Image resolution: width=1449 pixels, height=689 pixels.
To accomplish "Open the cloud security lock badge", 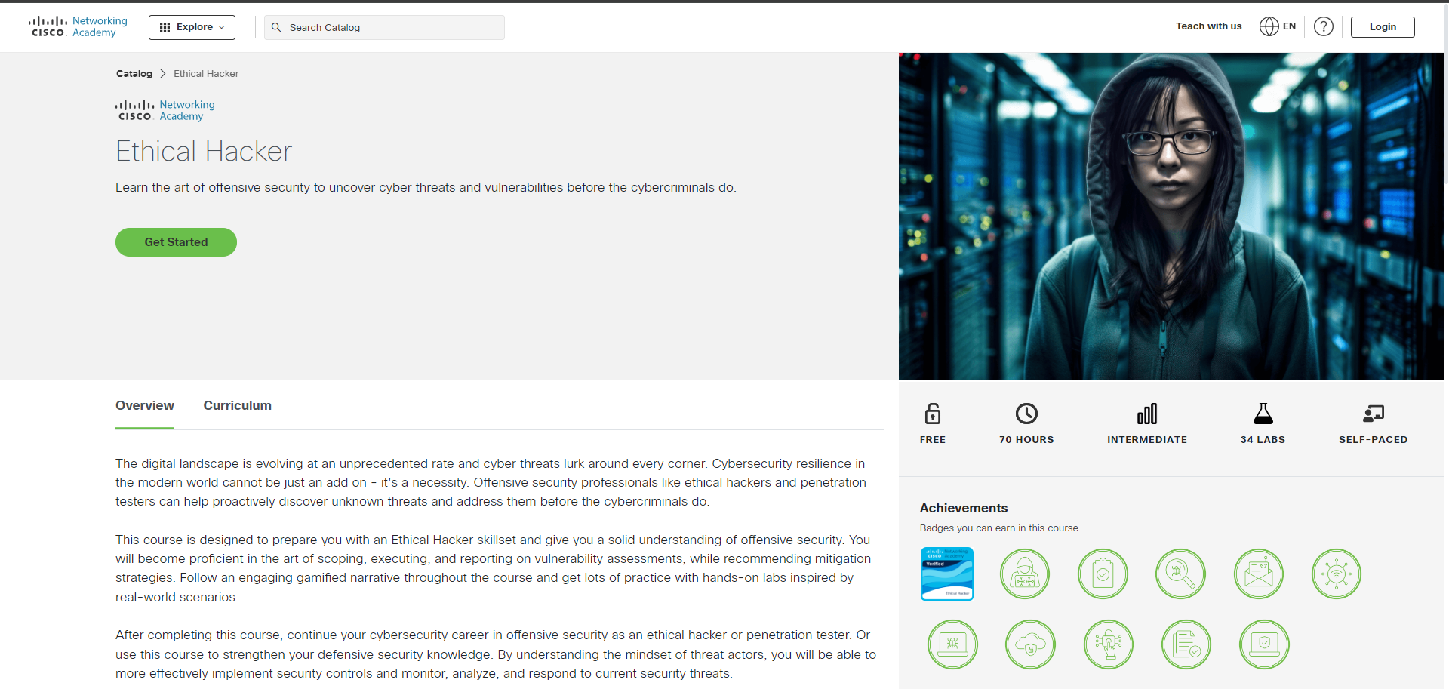I will pyautogui.click(x=1030, y=644).
